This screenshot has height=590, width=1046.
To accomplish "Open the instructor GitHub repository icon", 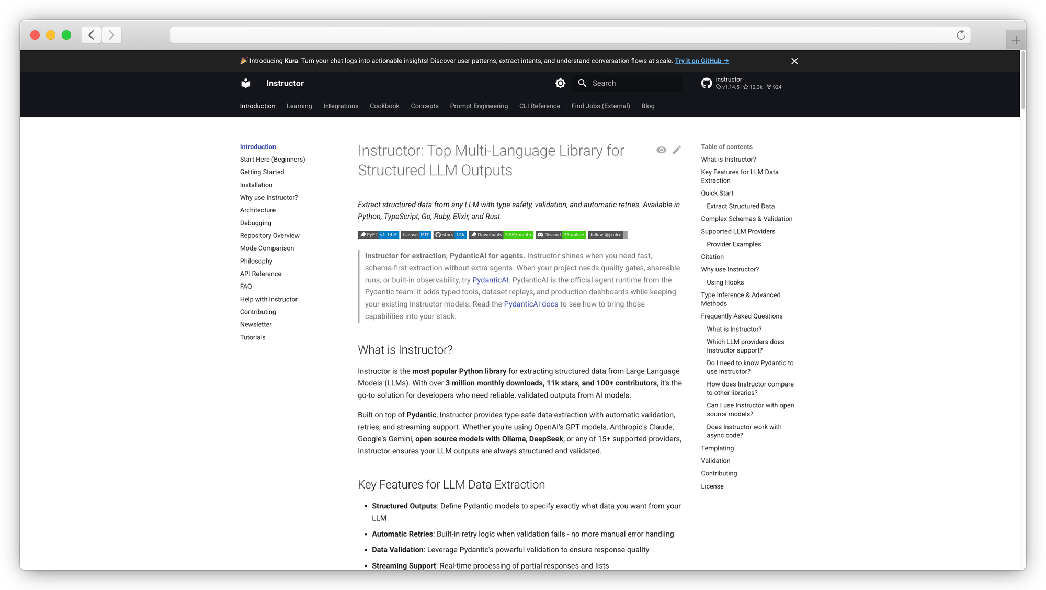I will click(x=707, y=83).
